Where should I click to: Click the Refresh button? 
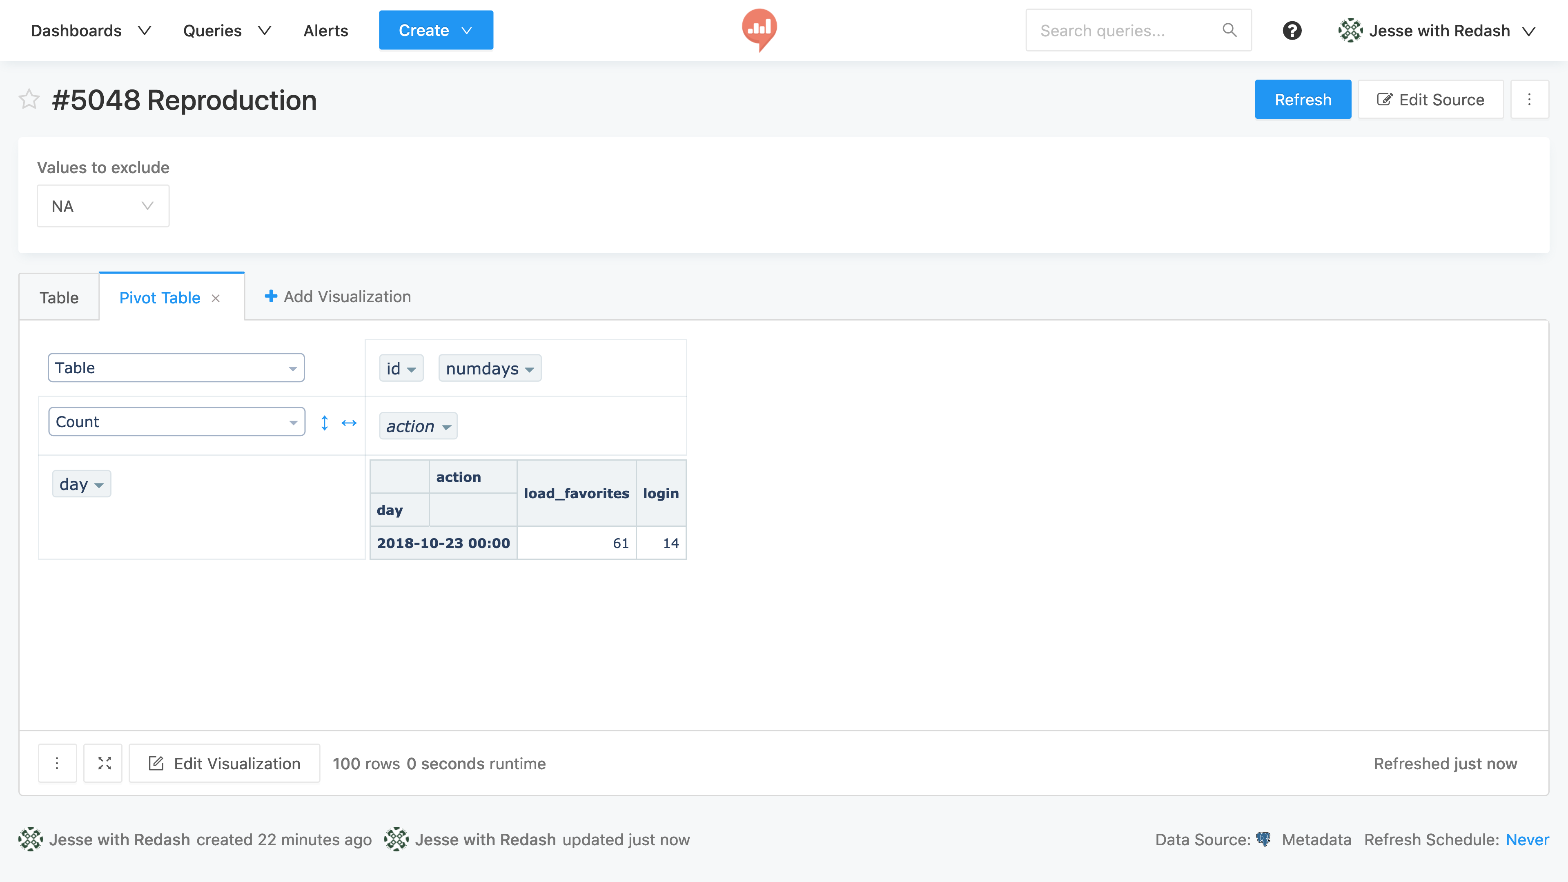click(x=1303, y=99)
